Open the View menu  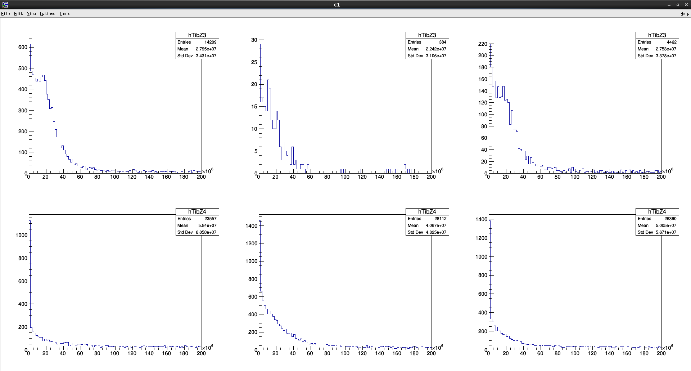point(31,14)
